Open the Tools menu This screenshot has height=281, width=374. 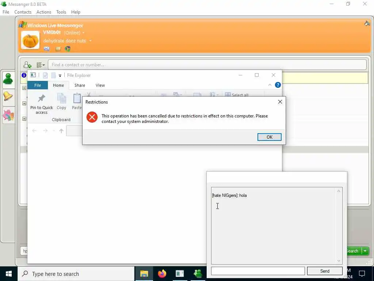coord(61,12)
